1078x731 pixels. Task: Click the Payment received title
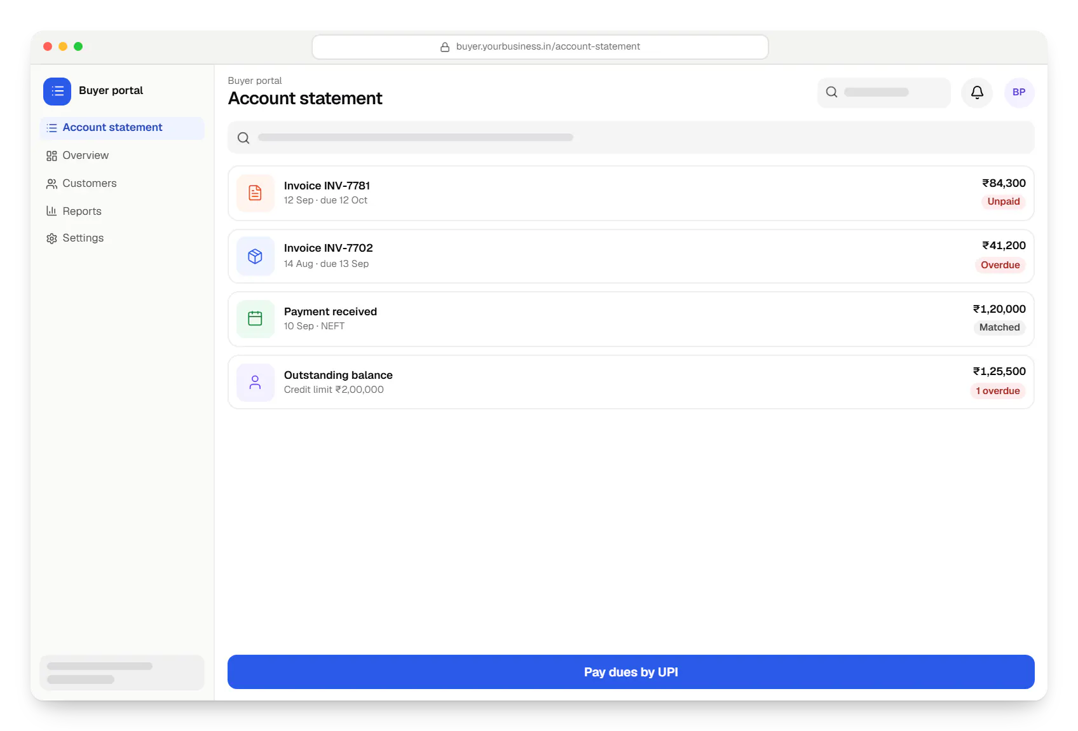tap(330, 311)
